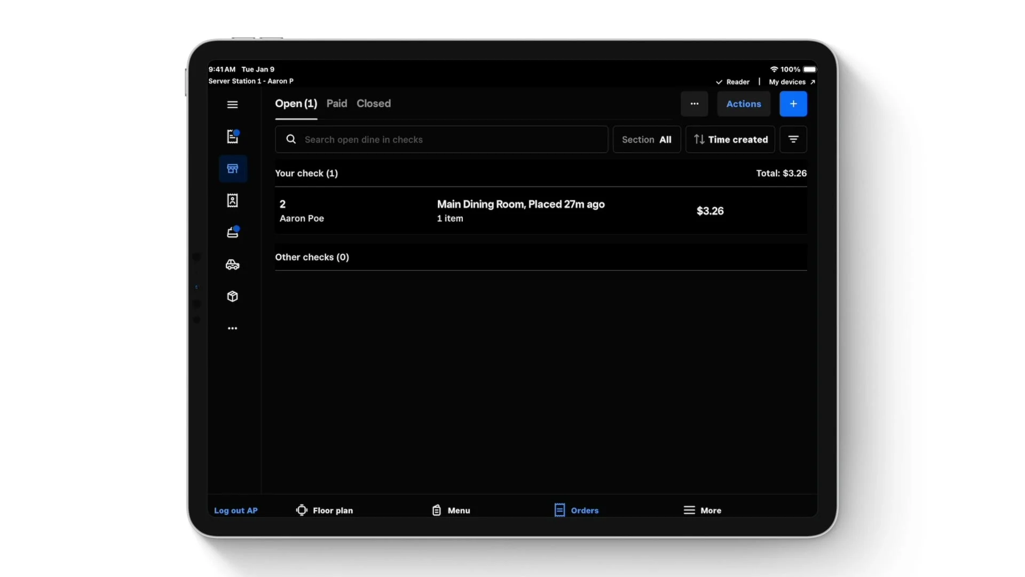The width and height of the screenshot is (1025, 577).
Task: Switch to the Closed tab
Action: 373,104
